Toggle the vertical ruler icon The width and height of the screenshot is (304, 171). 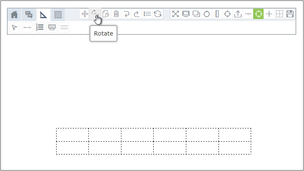[x=217, y=14]
